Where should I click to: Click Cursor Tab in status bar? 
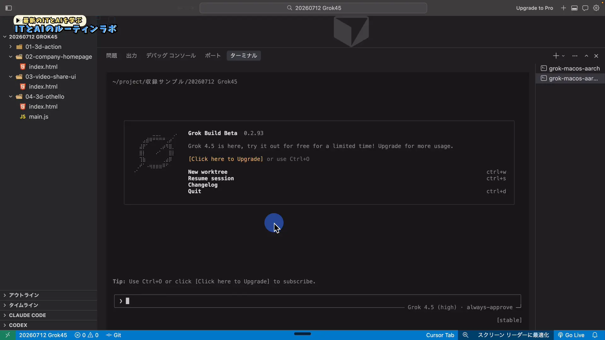tap(440, 335)
